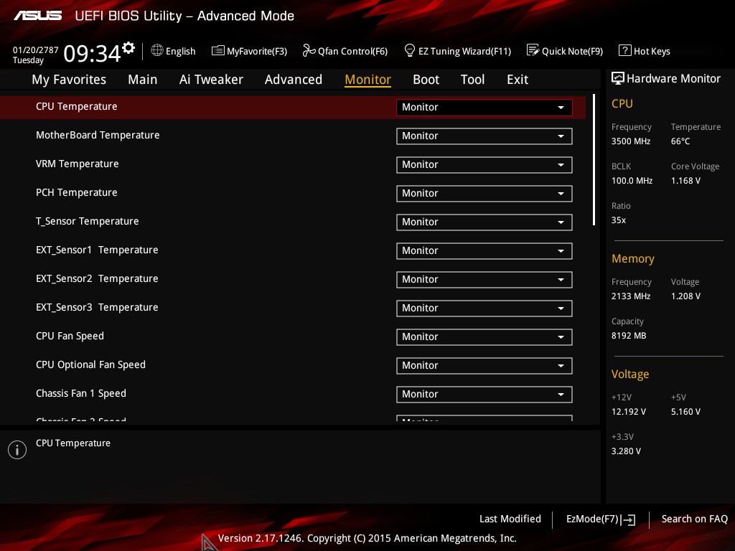Viewport: 735px width, 551px height.
Task: Select the CPU Fan Speed label
Action: click(x=70, y=336)
